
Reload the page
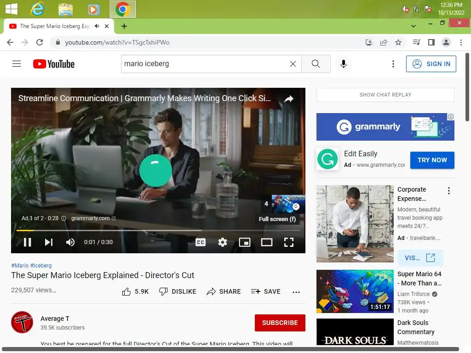40,42
